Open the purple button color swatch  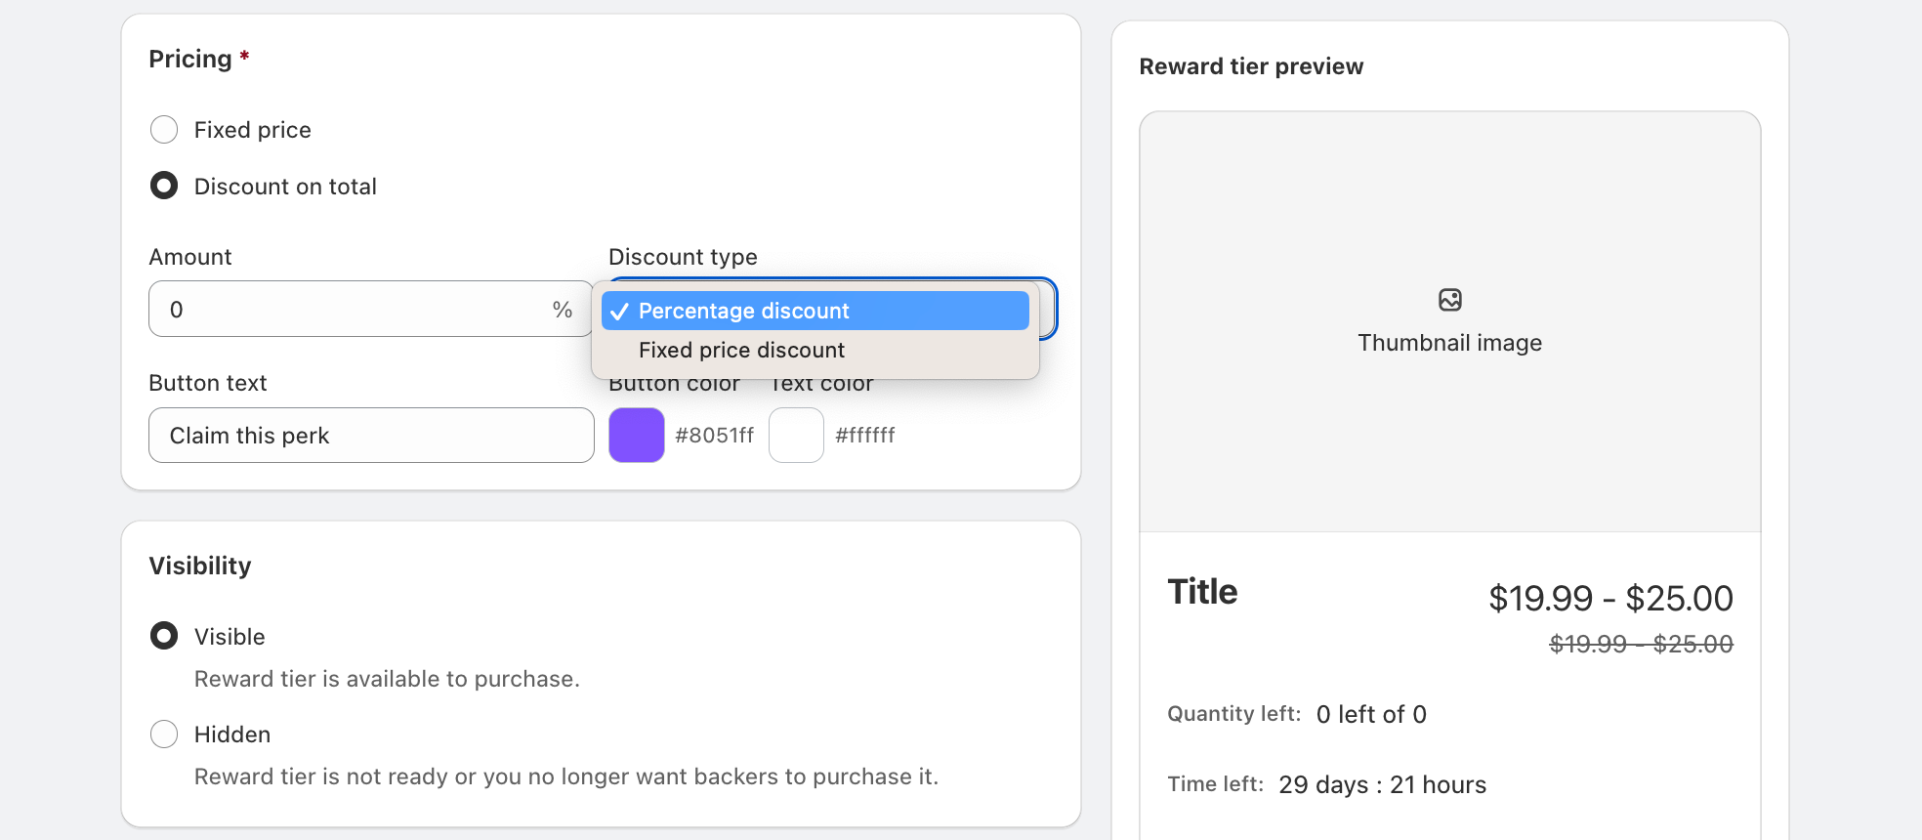click(637, 435)
